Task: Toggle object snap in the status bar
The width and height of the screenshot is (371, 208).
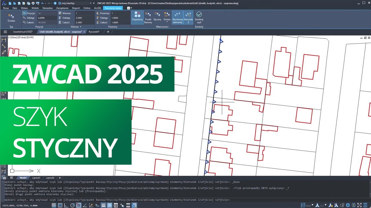Action: click(79, 205)
